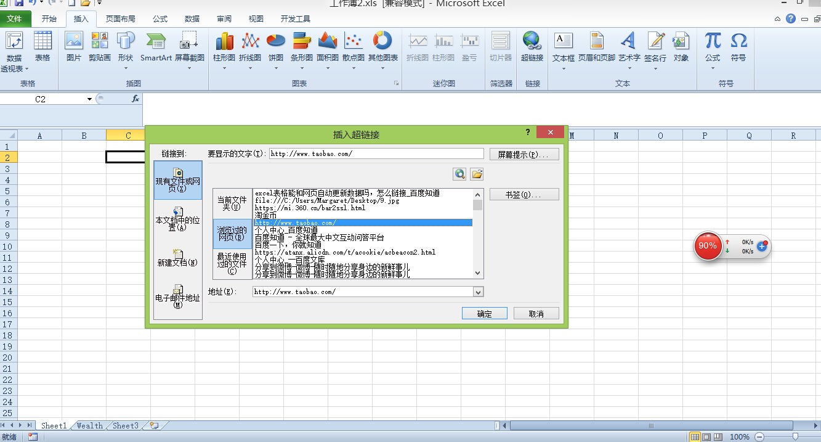This screenshot has height=442, width=821.
Task: Open the 公式 equation icon
Action: coord(713,47)
